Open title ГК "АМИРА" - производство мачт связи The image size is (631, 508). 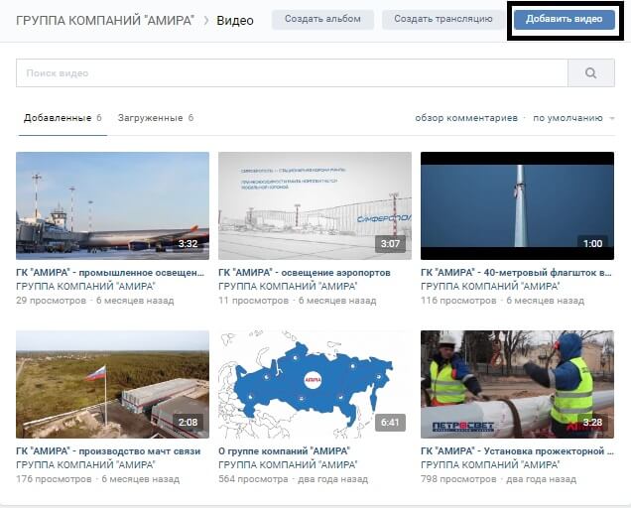(x=108, y=451)
